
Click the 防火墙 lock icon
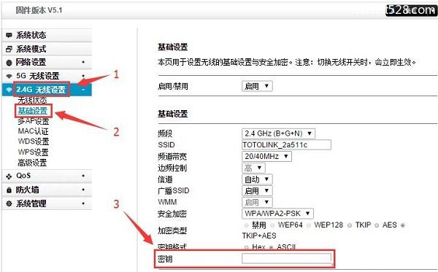pyautogui.click(x=9, y=190)
